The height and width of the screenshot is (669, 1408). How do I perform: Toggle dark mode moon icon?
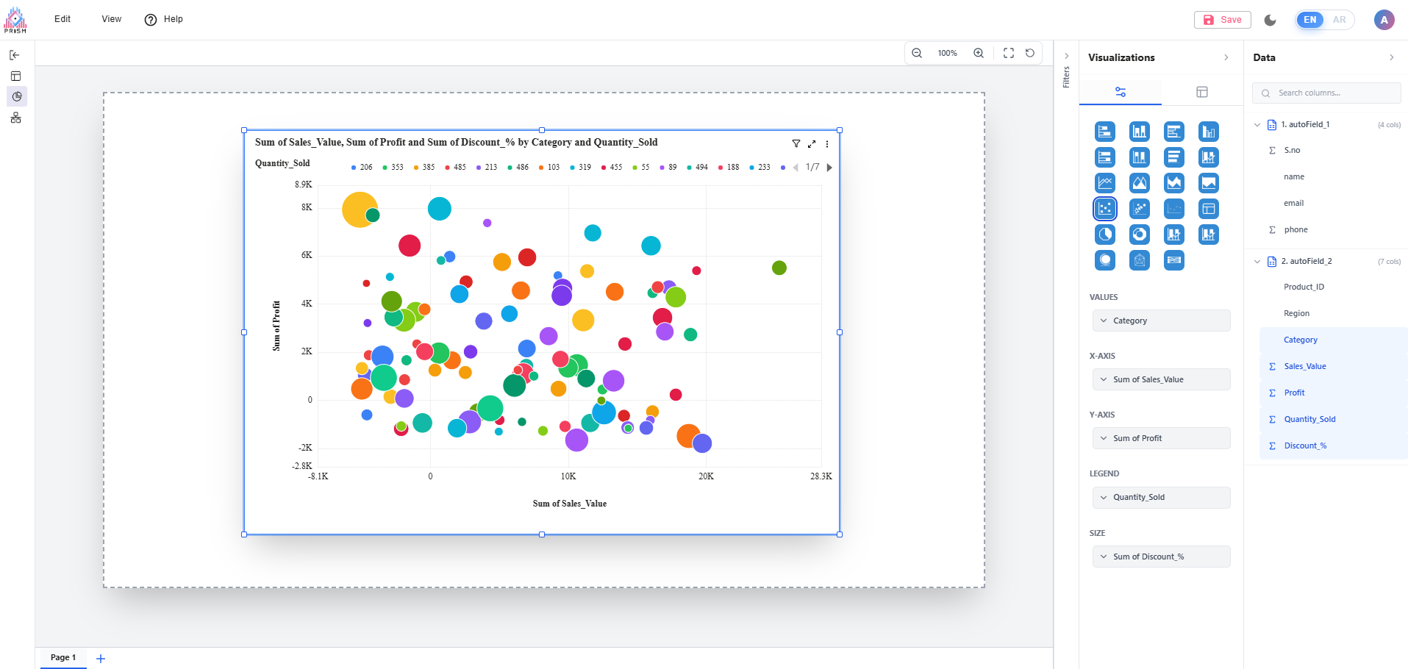[1270, 20]
